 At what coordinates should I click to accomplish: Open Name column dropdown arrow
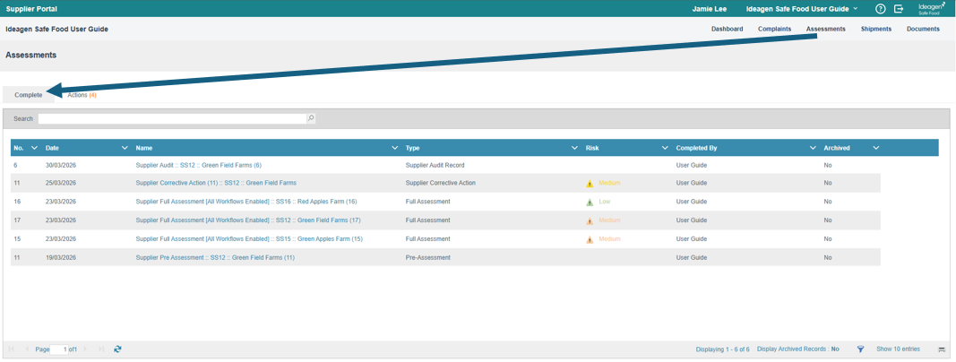(394, 148)
